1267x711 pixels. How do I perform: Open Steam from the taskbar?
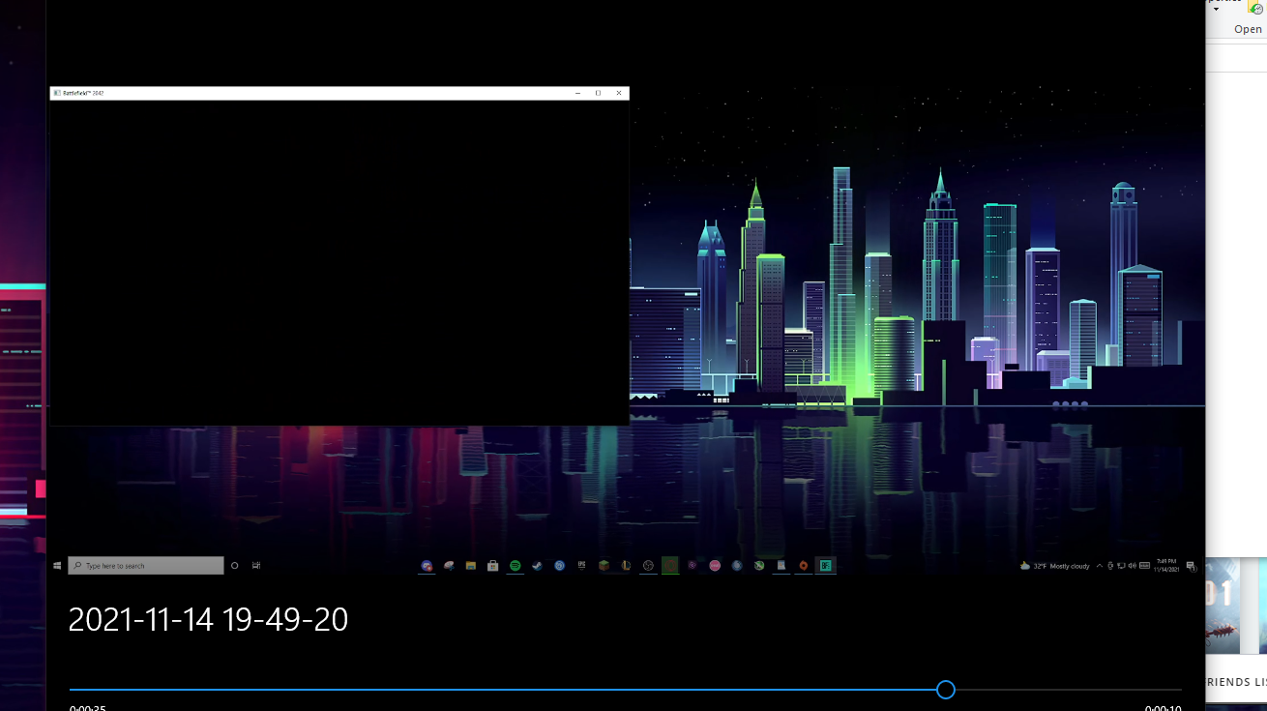tap(537, 566)
